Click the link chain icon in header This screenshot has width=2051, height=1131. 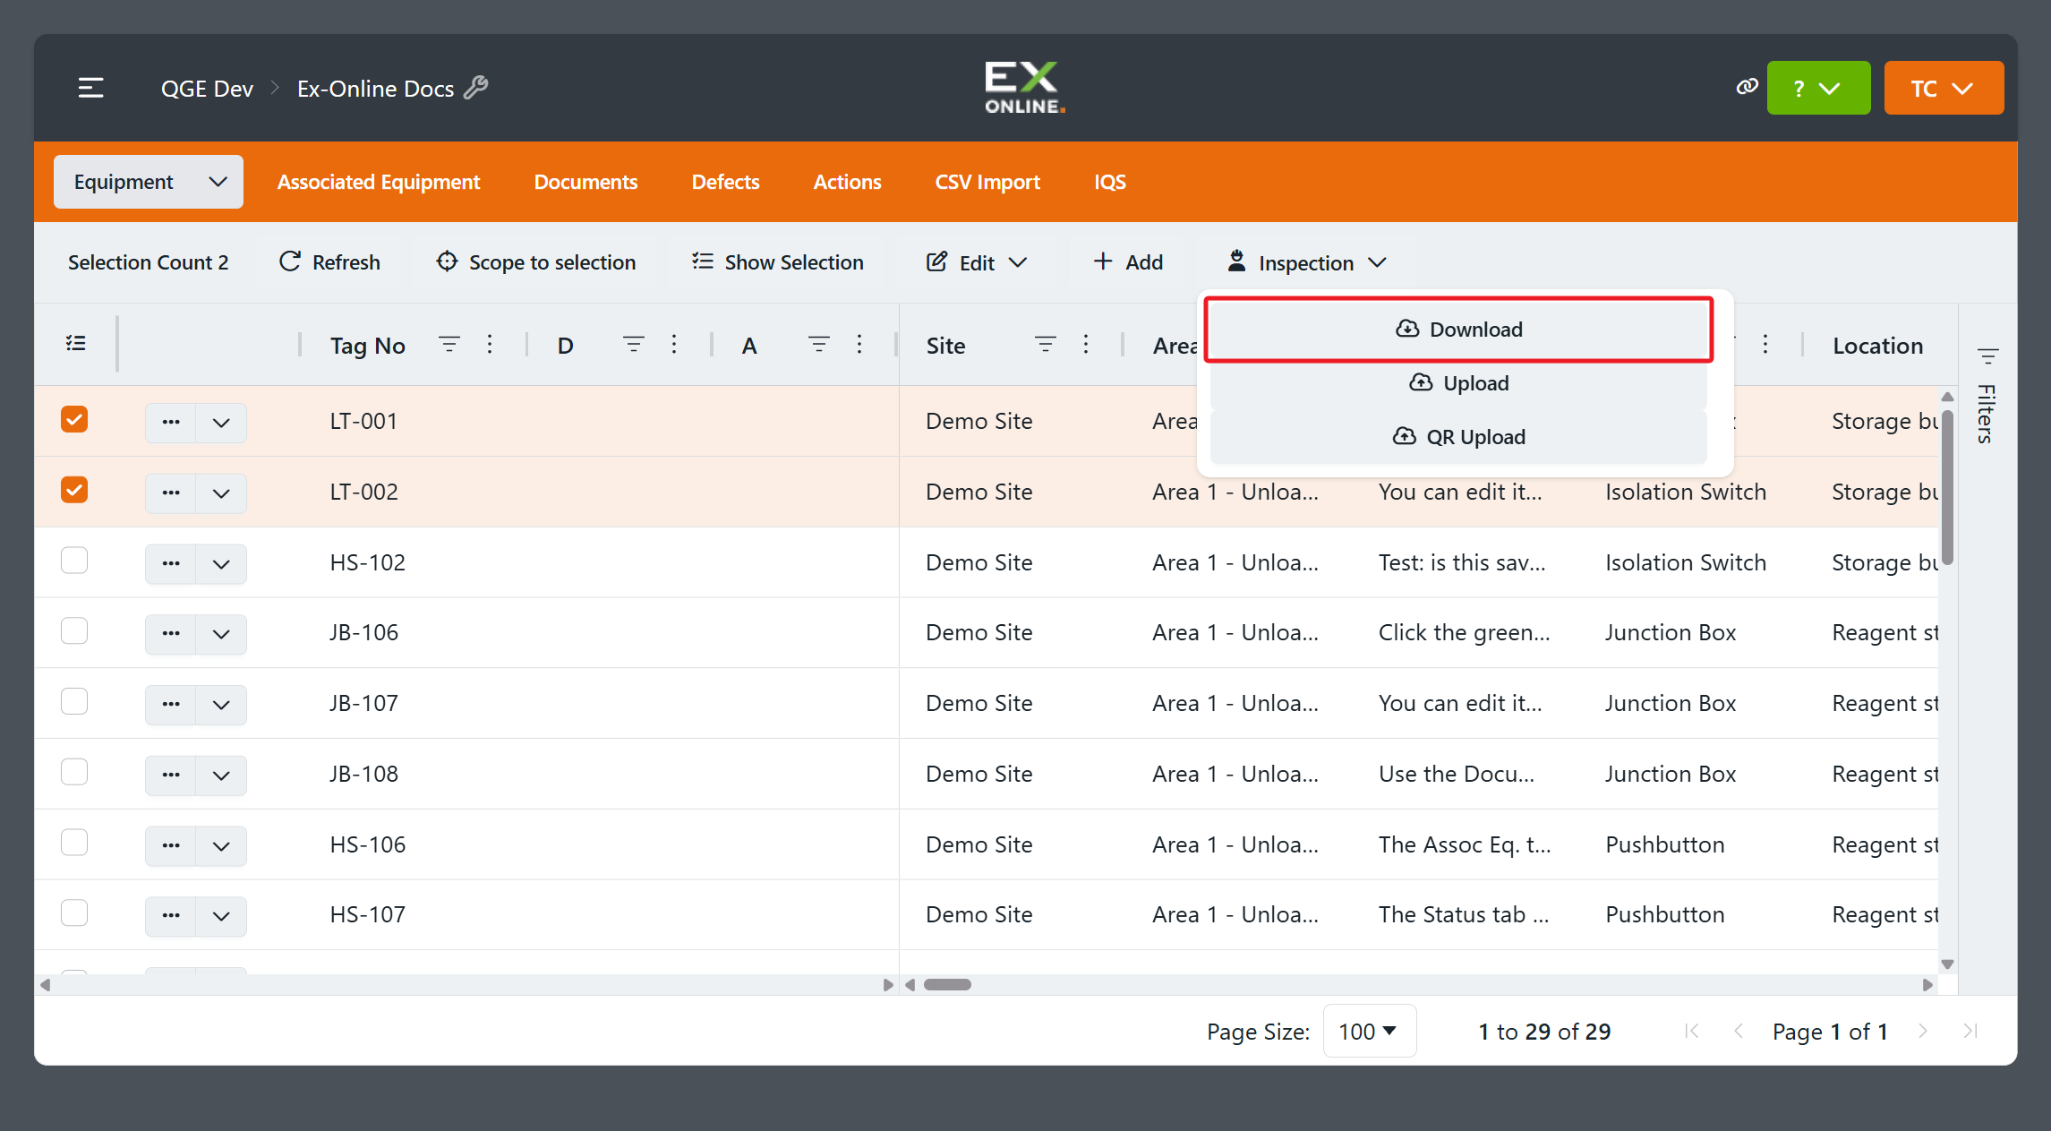coord(1747,87)
